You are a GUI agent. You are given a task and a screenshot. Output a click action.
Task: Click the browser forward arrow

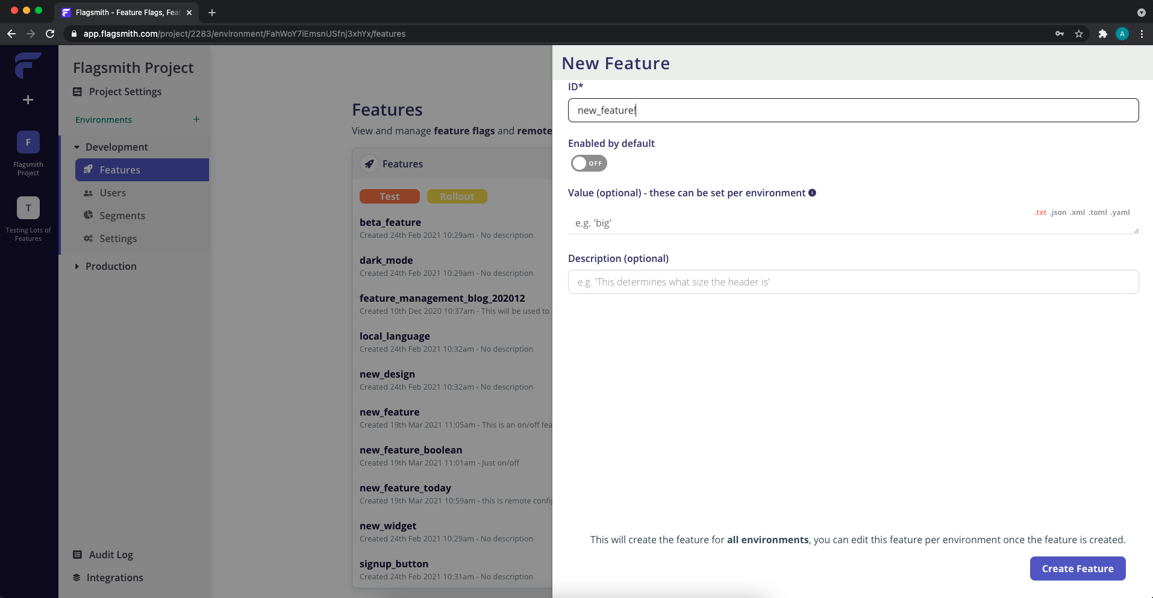tap(31, 34)
